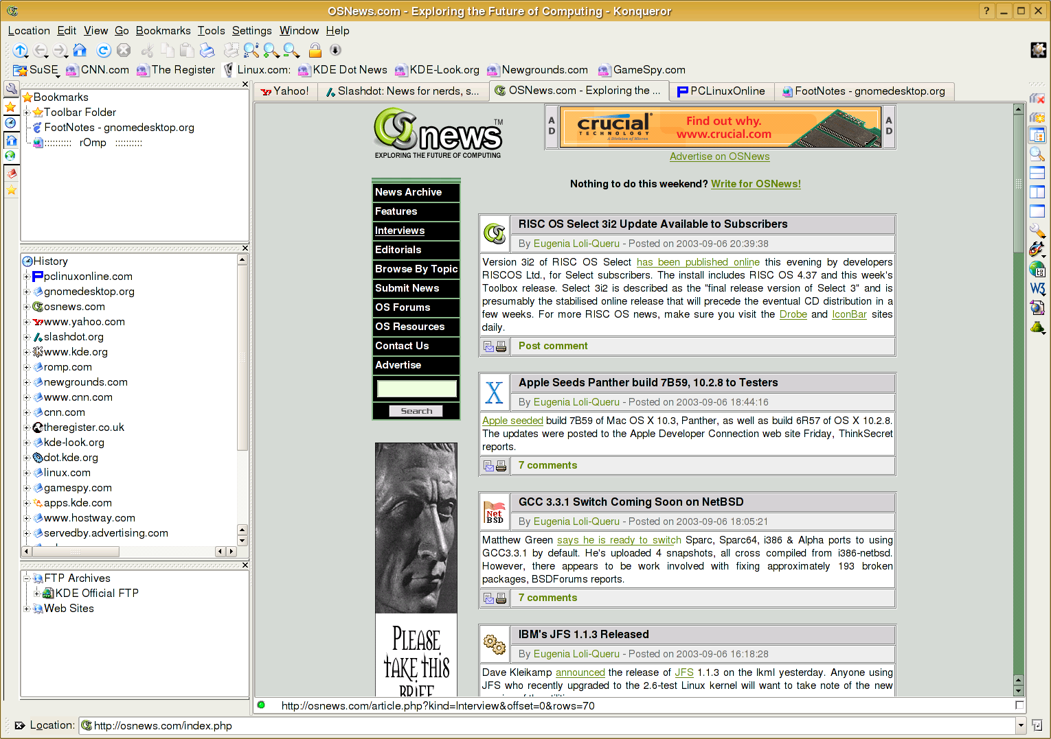Click the OSNews Search button
The image size is (1051, 739).
tap(416, 411)
